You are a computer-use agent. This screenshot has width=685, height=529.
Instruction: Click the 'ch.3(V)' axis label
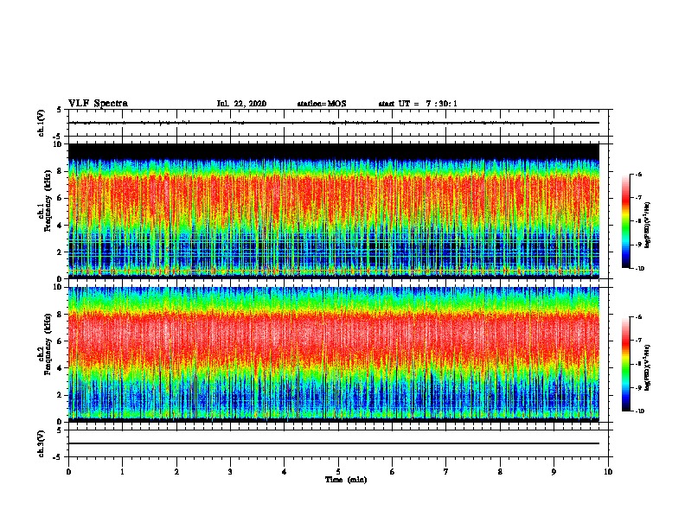(x=42, y=443)
